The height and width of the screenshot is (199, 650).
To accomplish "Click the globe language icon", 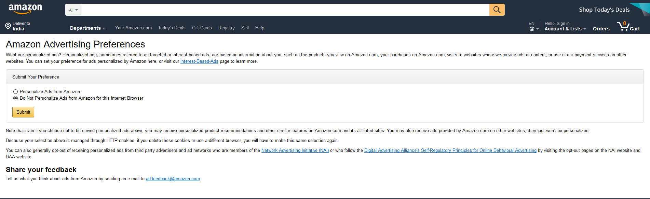I will (x=532, y=29).
